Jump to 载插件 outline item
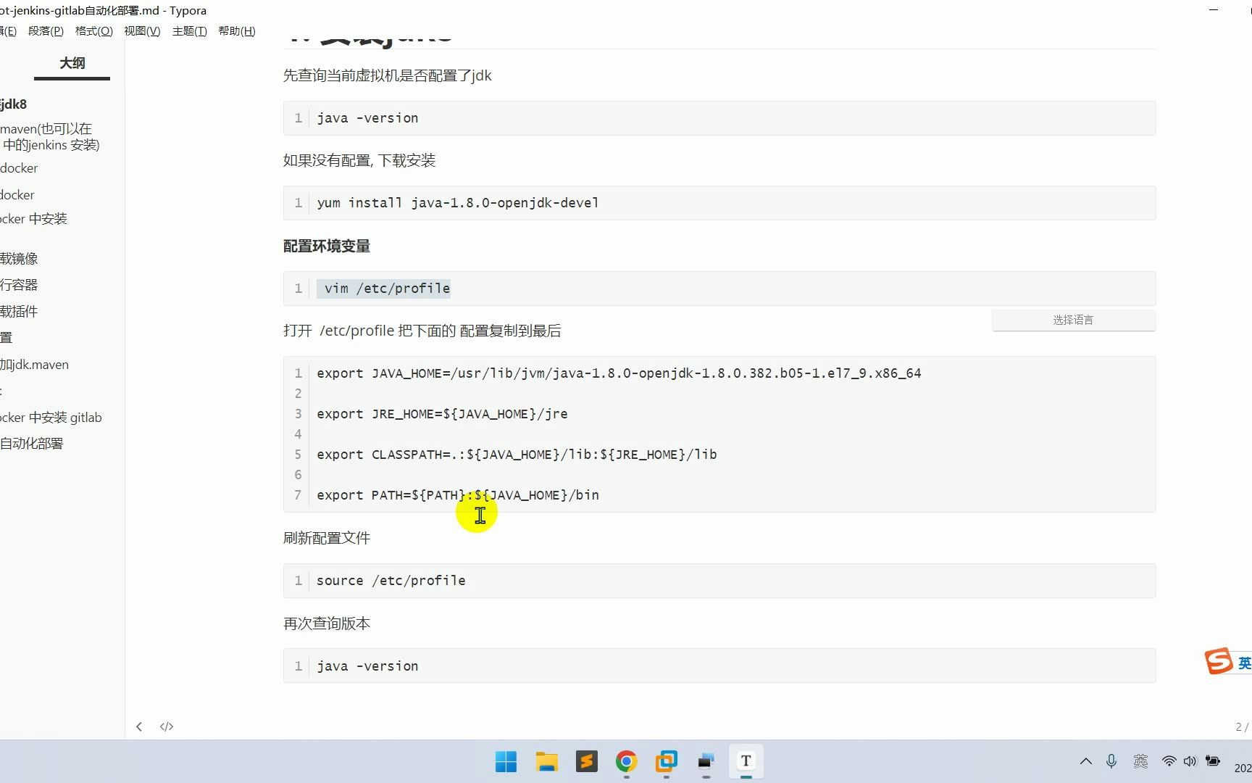This screenshot has width=1252, height=783. (x=19, y=312)
